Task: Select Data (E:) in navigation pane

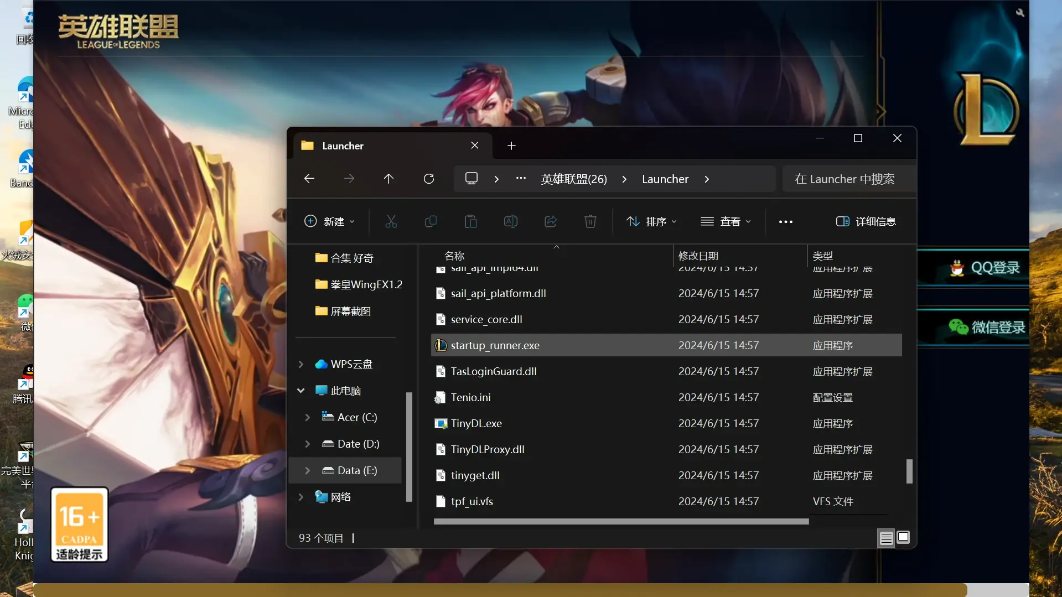Action: 345,470
